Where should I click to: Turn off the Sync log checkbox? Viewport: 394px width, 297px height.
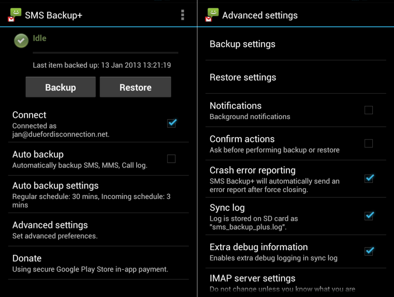pyautogui.click(x=369, y=216)
